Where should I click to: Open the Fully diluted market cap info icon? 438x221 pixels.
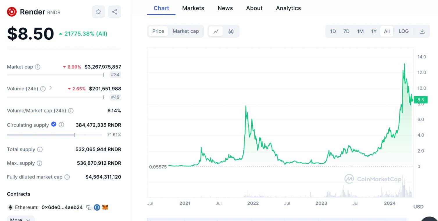[67, 177]
